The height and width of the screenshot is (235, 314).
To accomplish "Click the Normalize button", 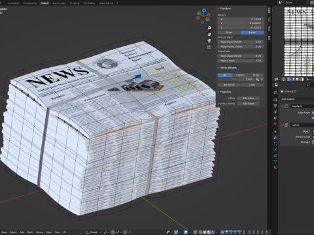I will coord(229,85).
